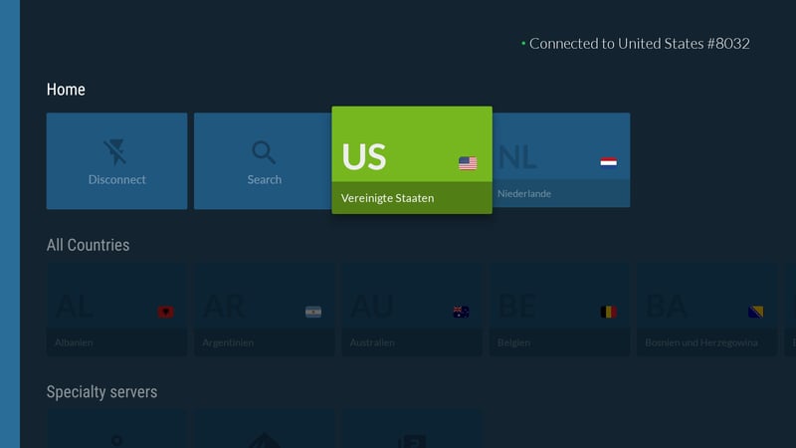The height and width of the screenshot is (448, 796).
Task: Click the Disconnect tile
Action: point(116,161)
